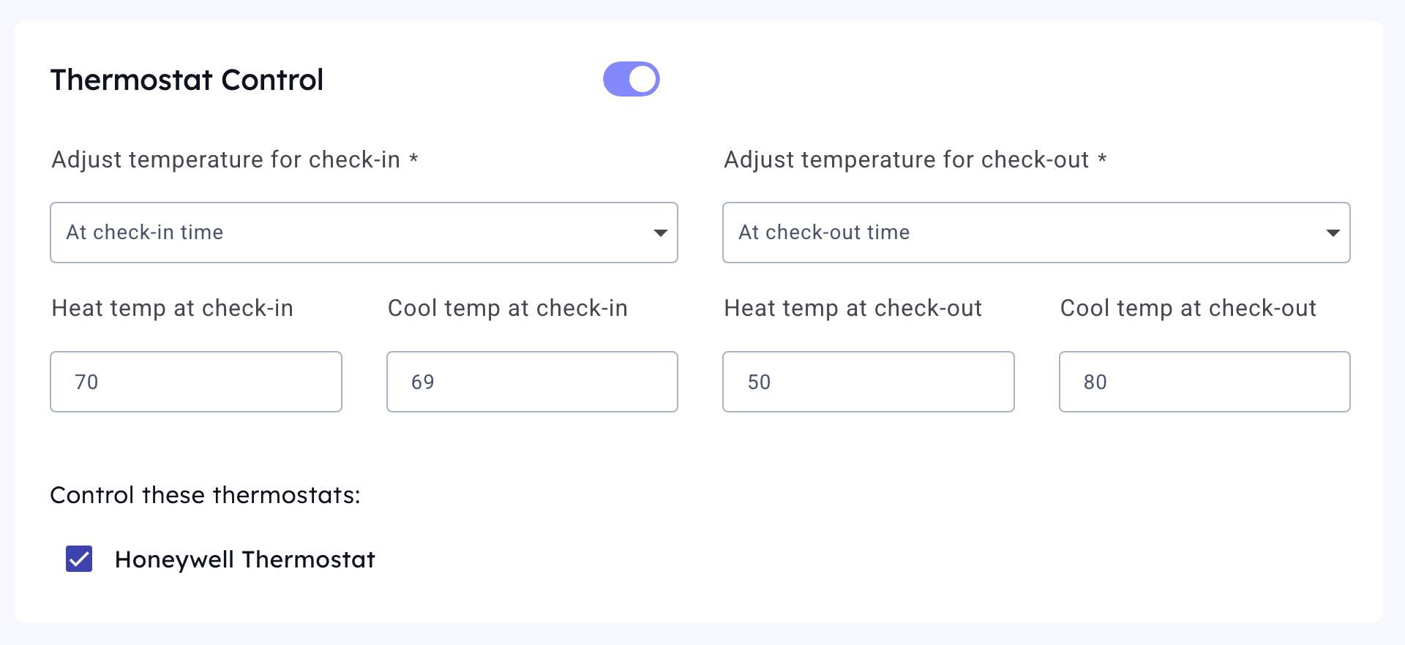Click the "Thermostat Control" heading
1405x645 pixels.
[187, 80]
